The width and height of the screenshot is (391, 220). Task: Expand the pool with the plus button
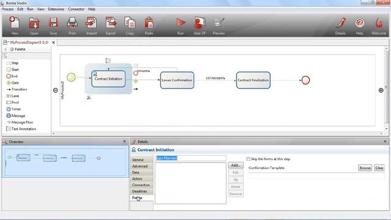(x=381, y=90)
